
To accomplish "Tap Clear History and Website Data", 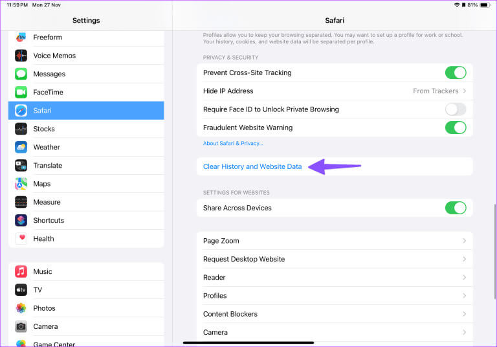I will (252, 166).
